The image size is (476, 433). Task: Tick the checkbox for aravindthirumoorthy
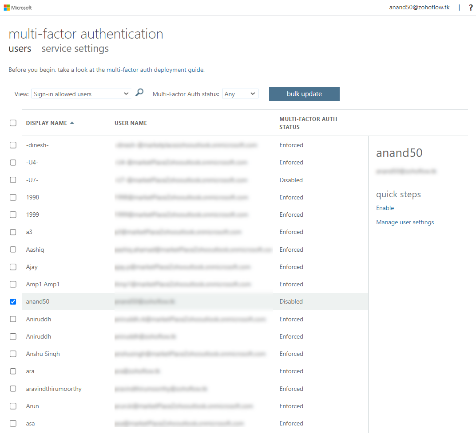point(13,389)
